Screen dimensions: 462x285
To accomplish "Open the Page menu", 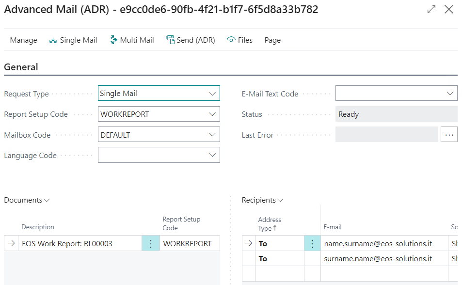I will coord(272,40).
